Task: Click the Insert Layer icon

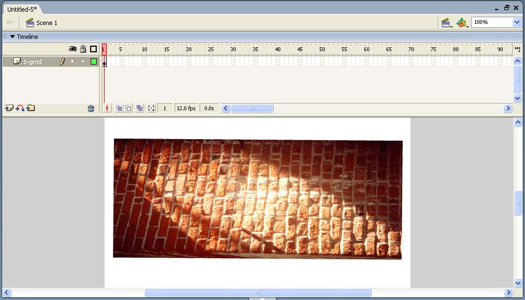Action: 9,108
